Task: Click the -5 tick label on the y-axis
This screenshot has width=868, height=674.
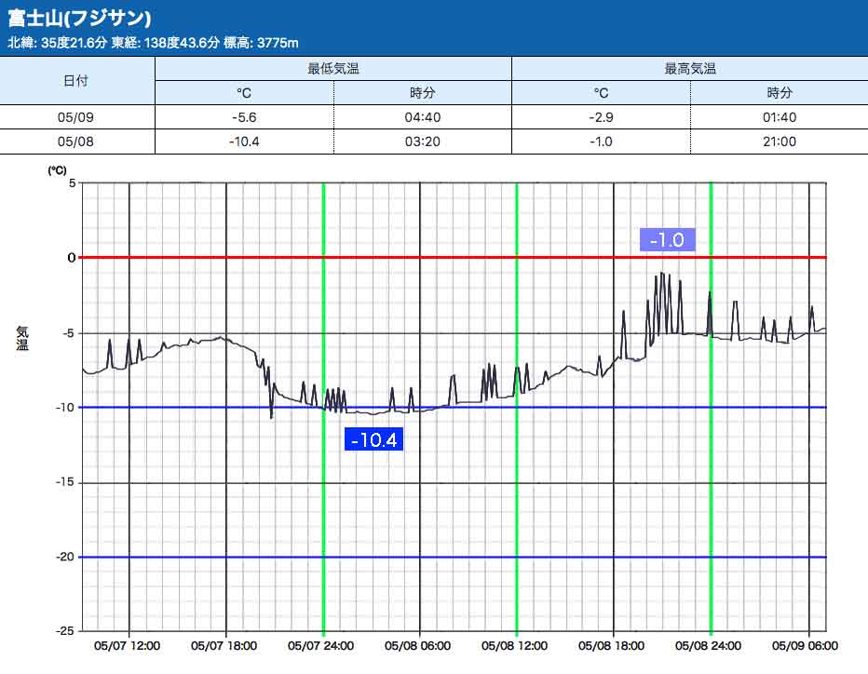Action: 68,333
